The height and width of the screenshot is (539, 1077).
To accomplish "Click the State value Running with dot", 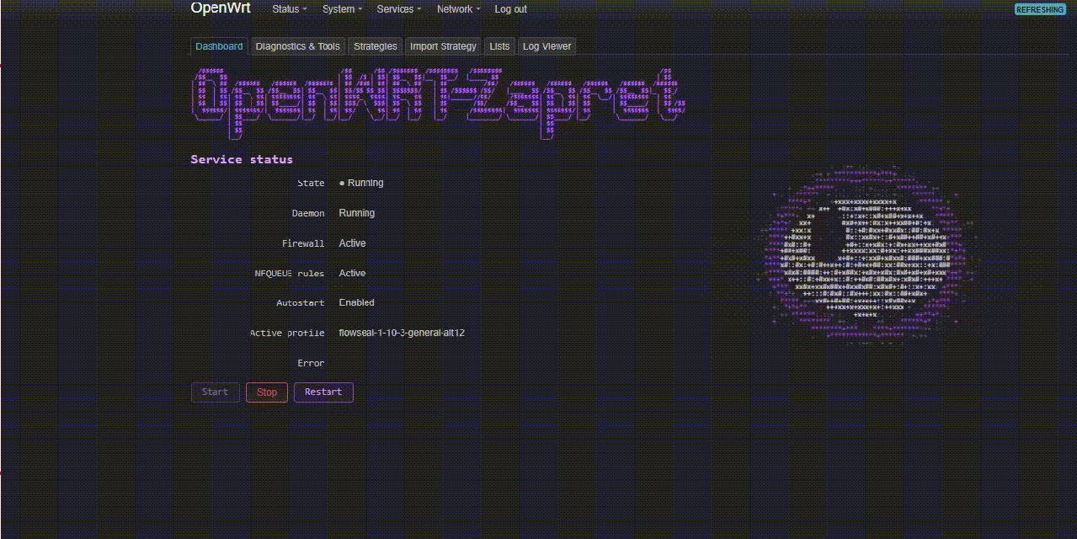I will click(x=360, y=183).
